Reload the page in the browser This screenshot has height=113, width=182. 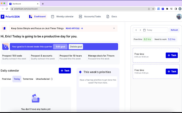pyautogui.click(x=7, y=9)
